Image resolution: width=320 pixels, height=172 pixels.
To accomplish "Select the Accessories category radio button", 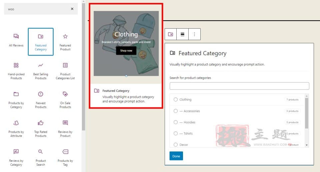I will click(x=176, y=111).
